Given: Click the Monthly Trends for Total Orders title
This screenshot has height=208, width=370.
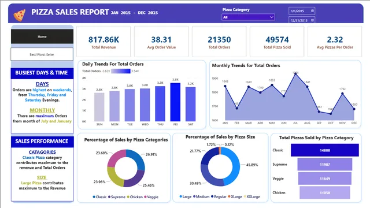Looking at the screenshot, I should tap(246, 65).
